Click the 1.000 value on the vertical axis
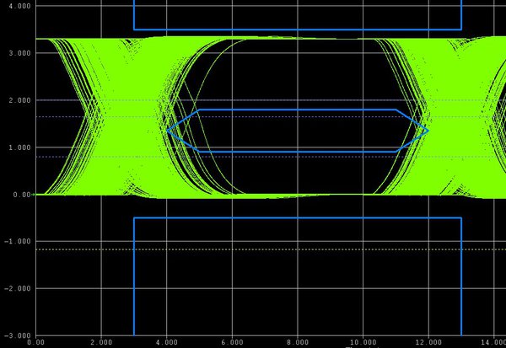 [19, 147]
